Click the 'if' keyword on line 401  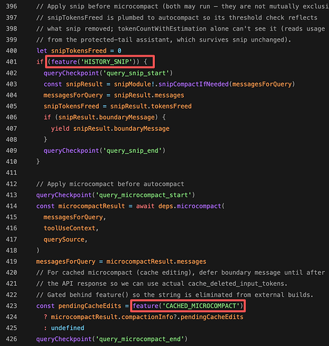(40, 62)
